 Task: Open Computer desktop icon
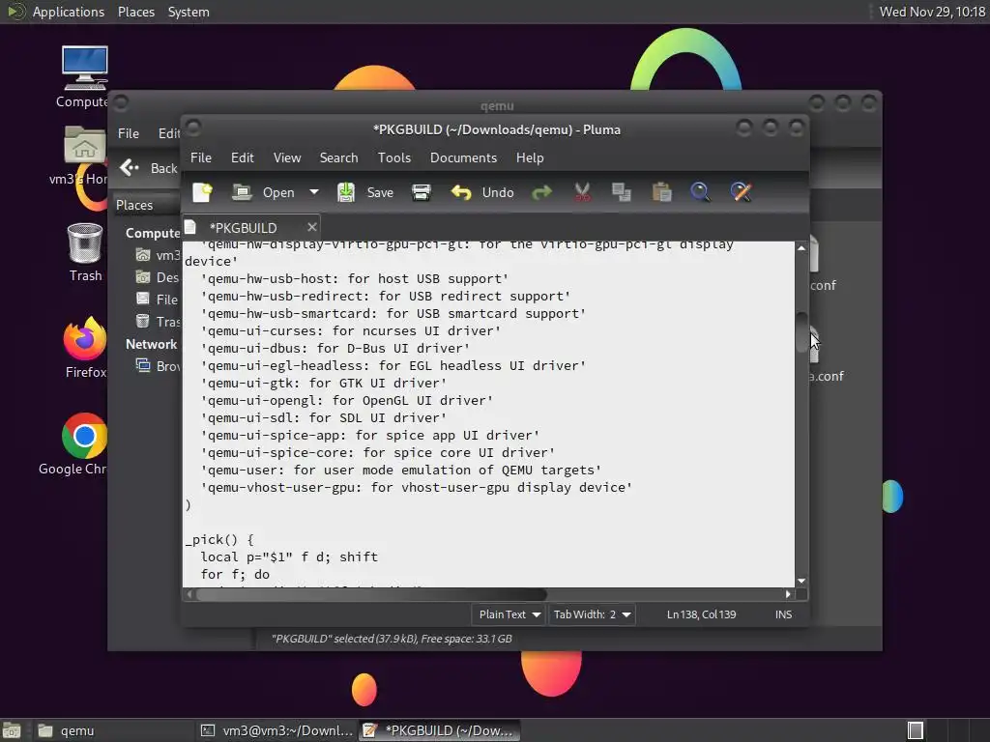tap(85, 77)
